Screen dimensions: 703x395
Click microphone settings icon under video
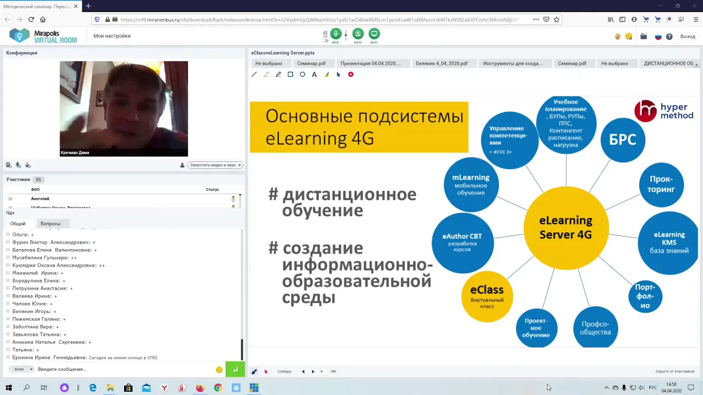pos(18,165)
